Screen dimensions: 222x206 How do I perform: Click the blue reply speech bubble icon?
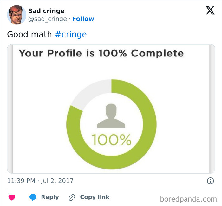(x=33, y=197)
